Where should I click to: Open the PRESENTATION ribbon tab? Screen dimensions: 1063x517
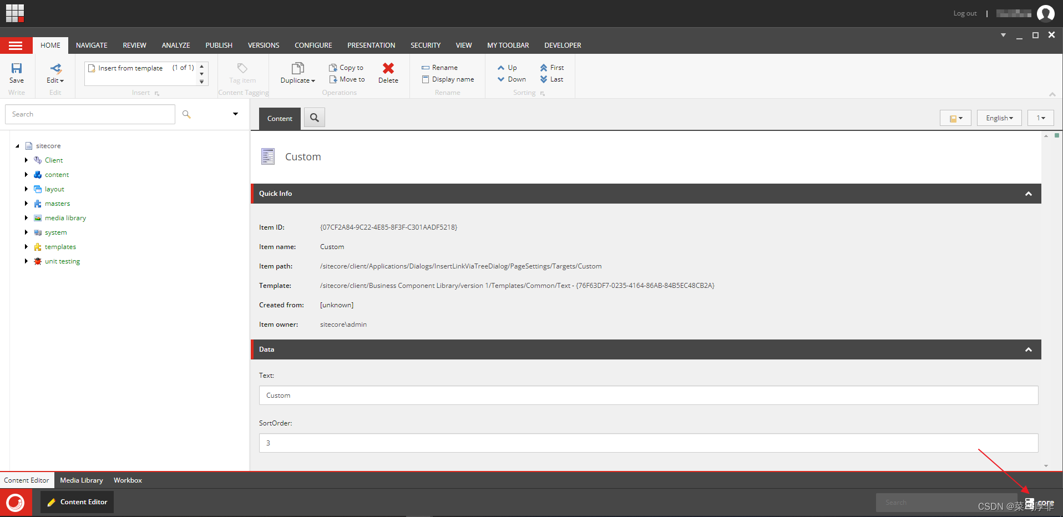(371, 45)
